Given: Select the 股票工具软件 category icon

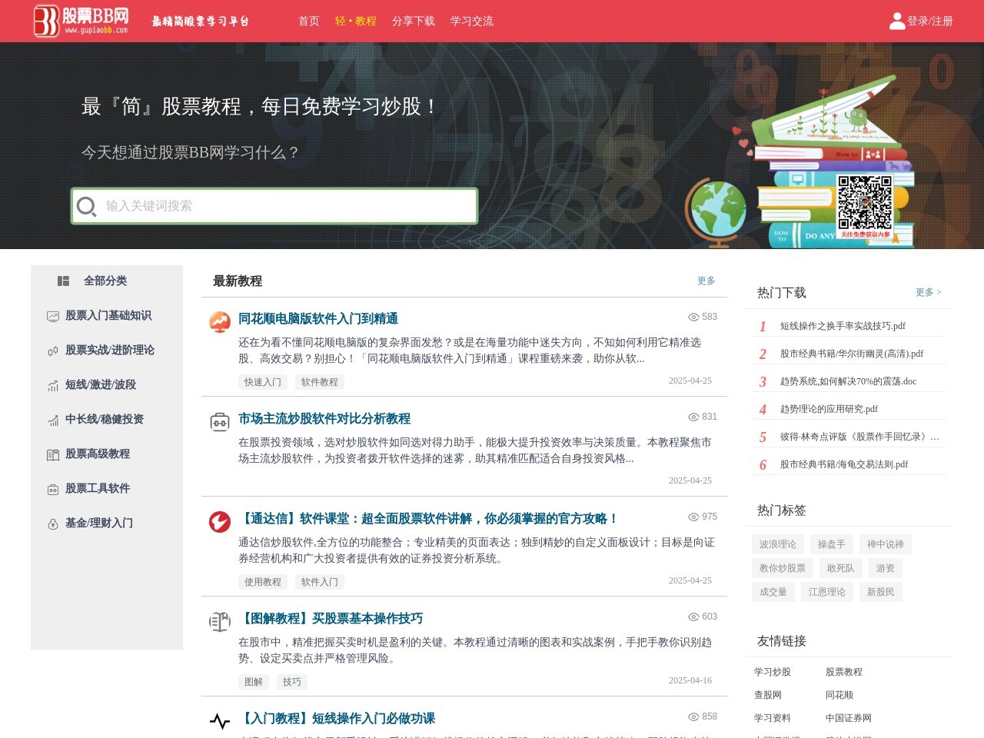Looking at the screenshot, I should point(52,488).
